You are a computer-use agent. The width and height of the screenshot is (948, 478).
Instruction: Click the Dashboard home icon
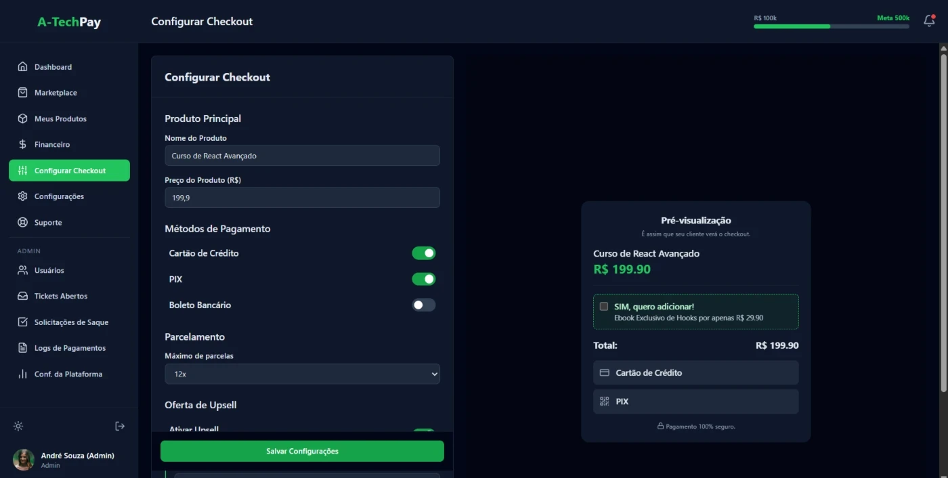pyautogui.click(x=22, y=67)
